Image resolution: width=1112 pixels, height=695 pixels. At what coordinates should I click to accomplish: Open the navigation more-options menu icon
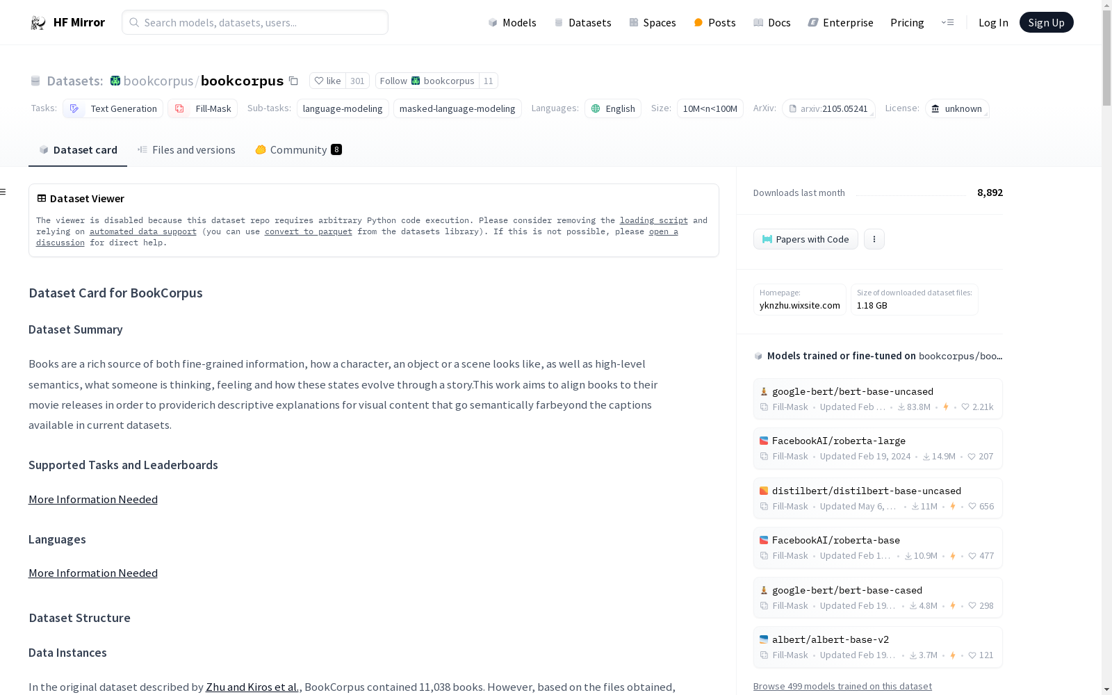pos(947,22)
